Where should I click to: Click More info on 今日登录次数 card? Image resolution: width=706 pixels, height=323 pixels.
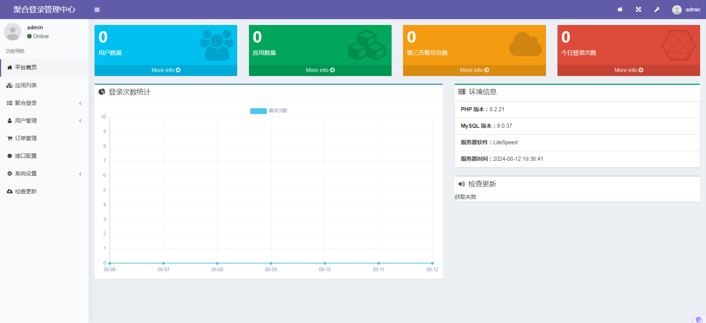(x=629, y=70)
